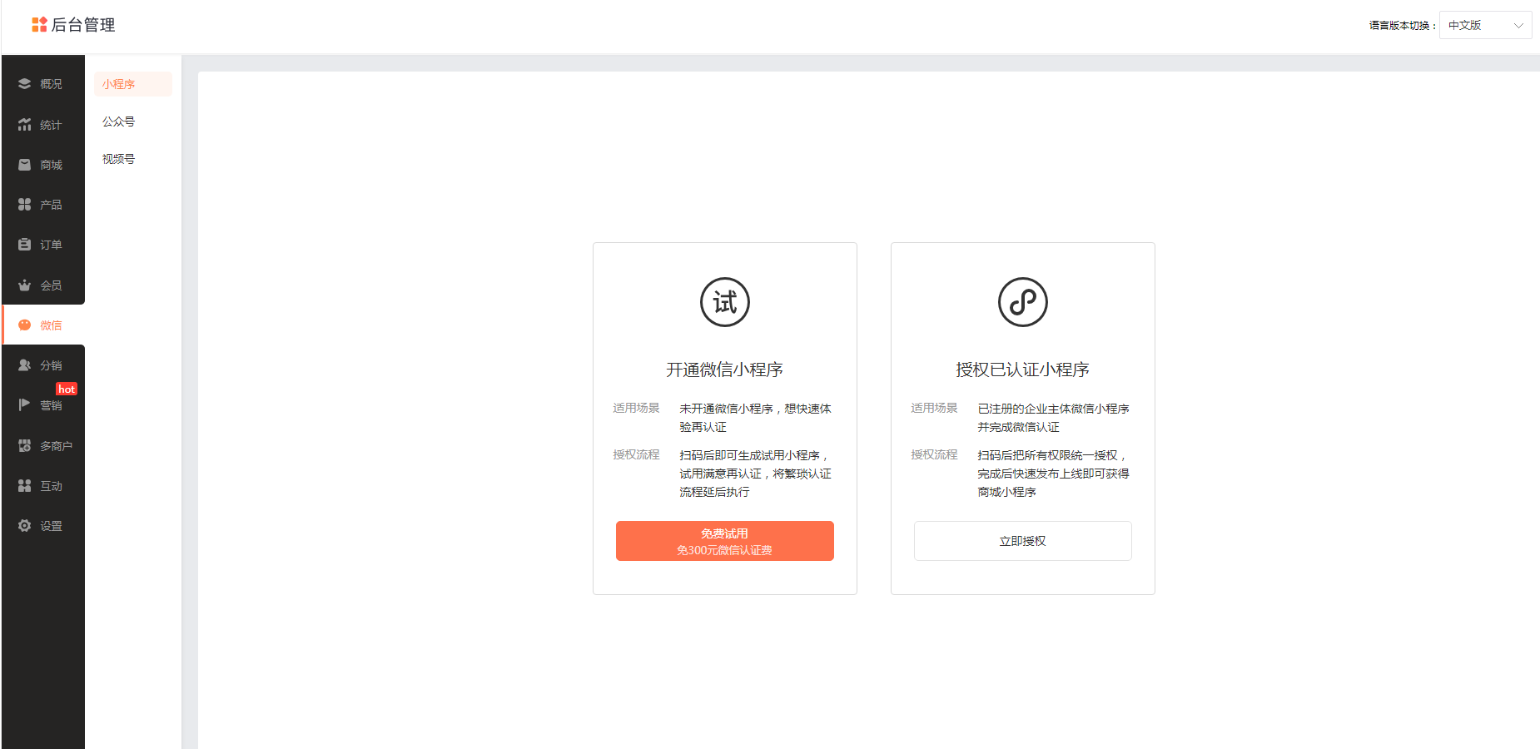Open the 产品 menu label
The width and height of the screenshot is (1540, 749).
[x=51, y=205]
